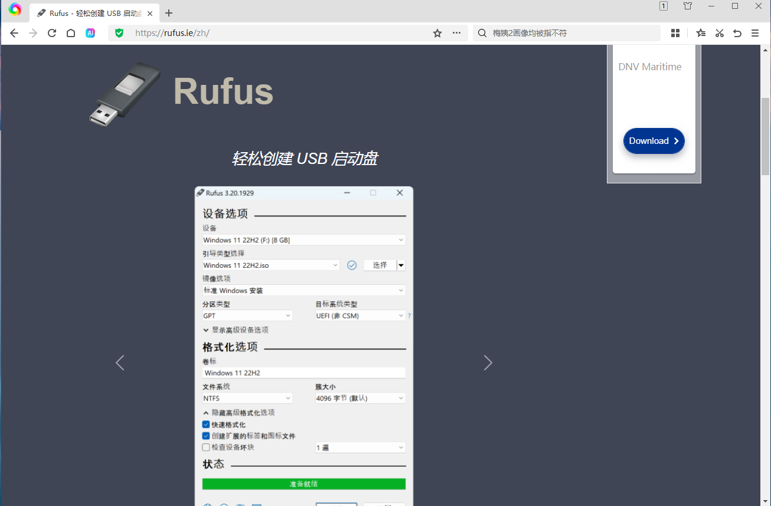Screen dimensions: 771x506
Task: Enable 检查设备坏块 checkbox in Rufus screenshot
Action: (x=206, y=447)
